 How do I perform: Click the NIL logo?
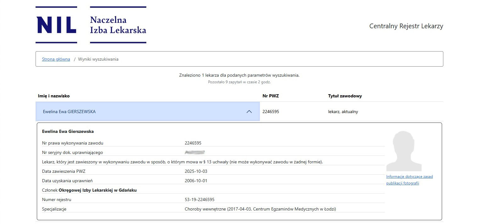coord(56,25)
